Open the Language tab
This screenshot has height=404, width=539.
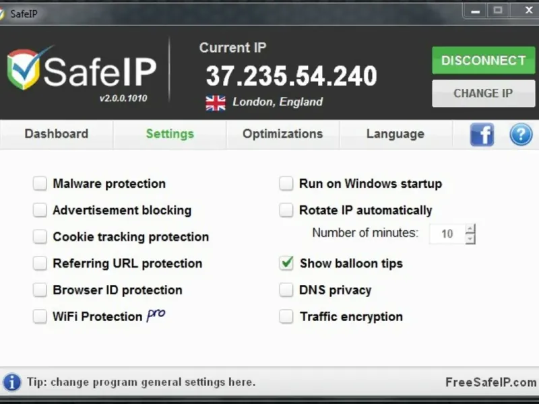click(395, 134)
